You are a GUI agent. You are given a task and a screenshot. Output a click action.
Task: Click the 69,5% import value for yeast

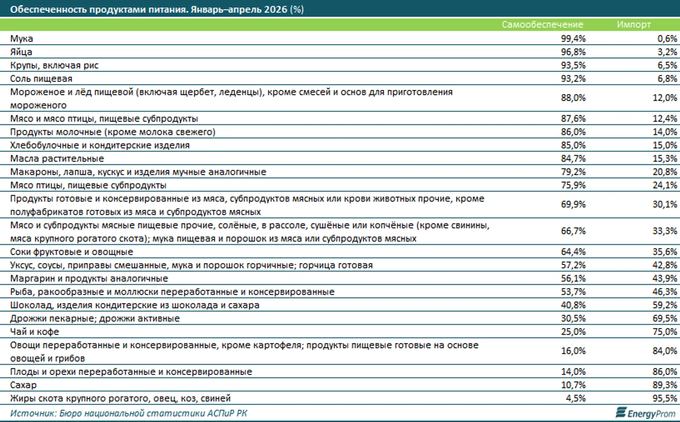click(x=665, y=318)
